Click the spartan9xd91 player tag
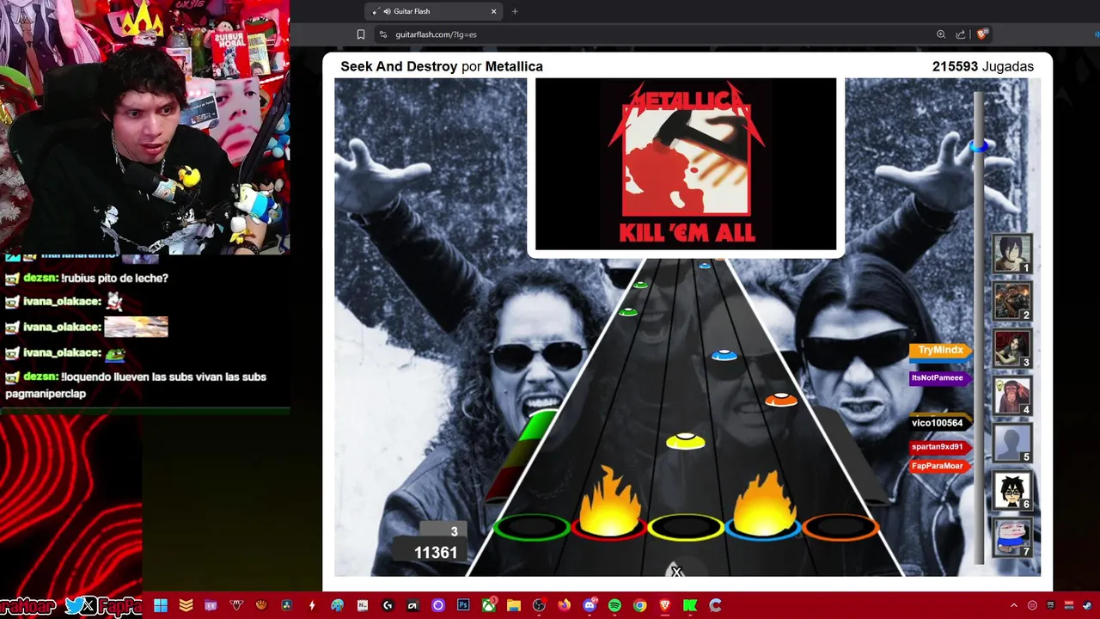Image resolution: width=1100 pixels, height=619 pixels. coord(940,447)
